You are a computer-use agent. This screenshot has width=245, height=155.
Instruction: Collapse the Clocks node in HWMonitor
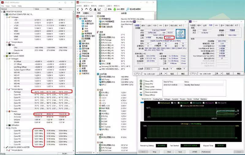(7, 128)
